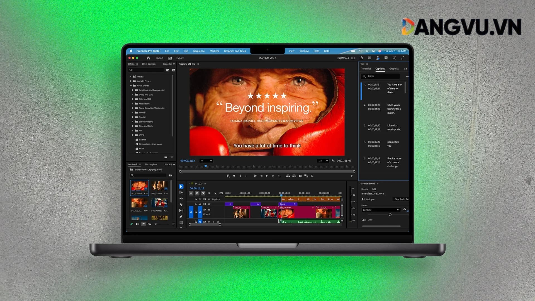Jump to In point in Program monitor
Image resolution: width=535 pixels, height=301 pixels.
tap(255, 176)
